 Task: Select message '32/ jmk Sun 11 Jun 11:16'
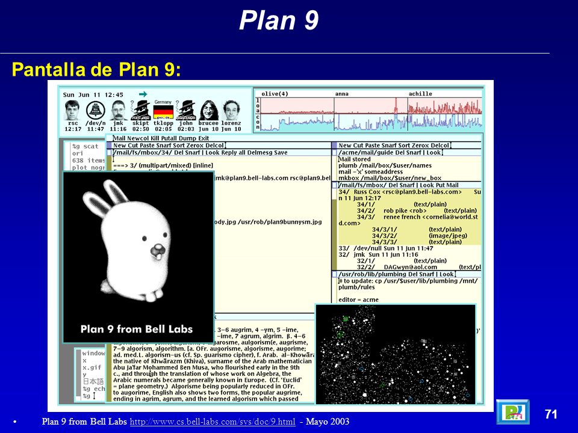pos(378,255)
